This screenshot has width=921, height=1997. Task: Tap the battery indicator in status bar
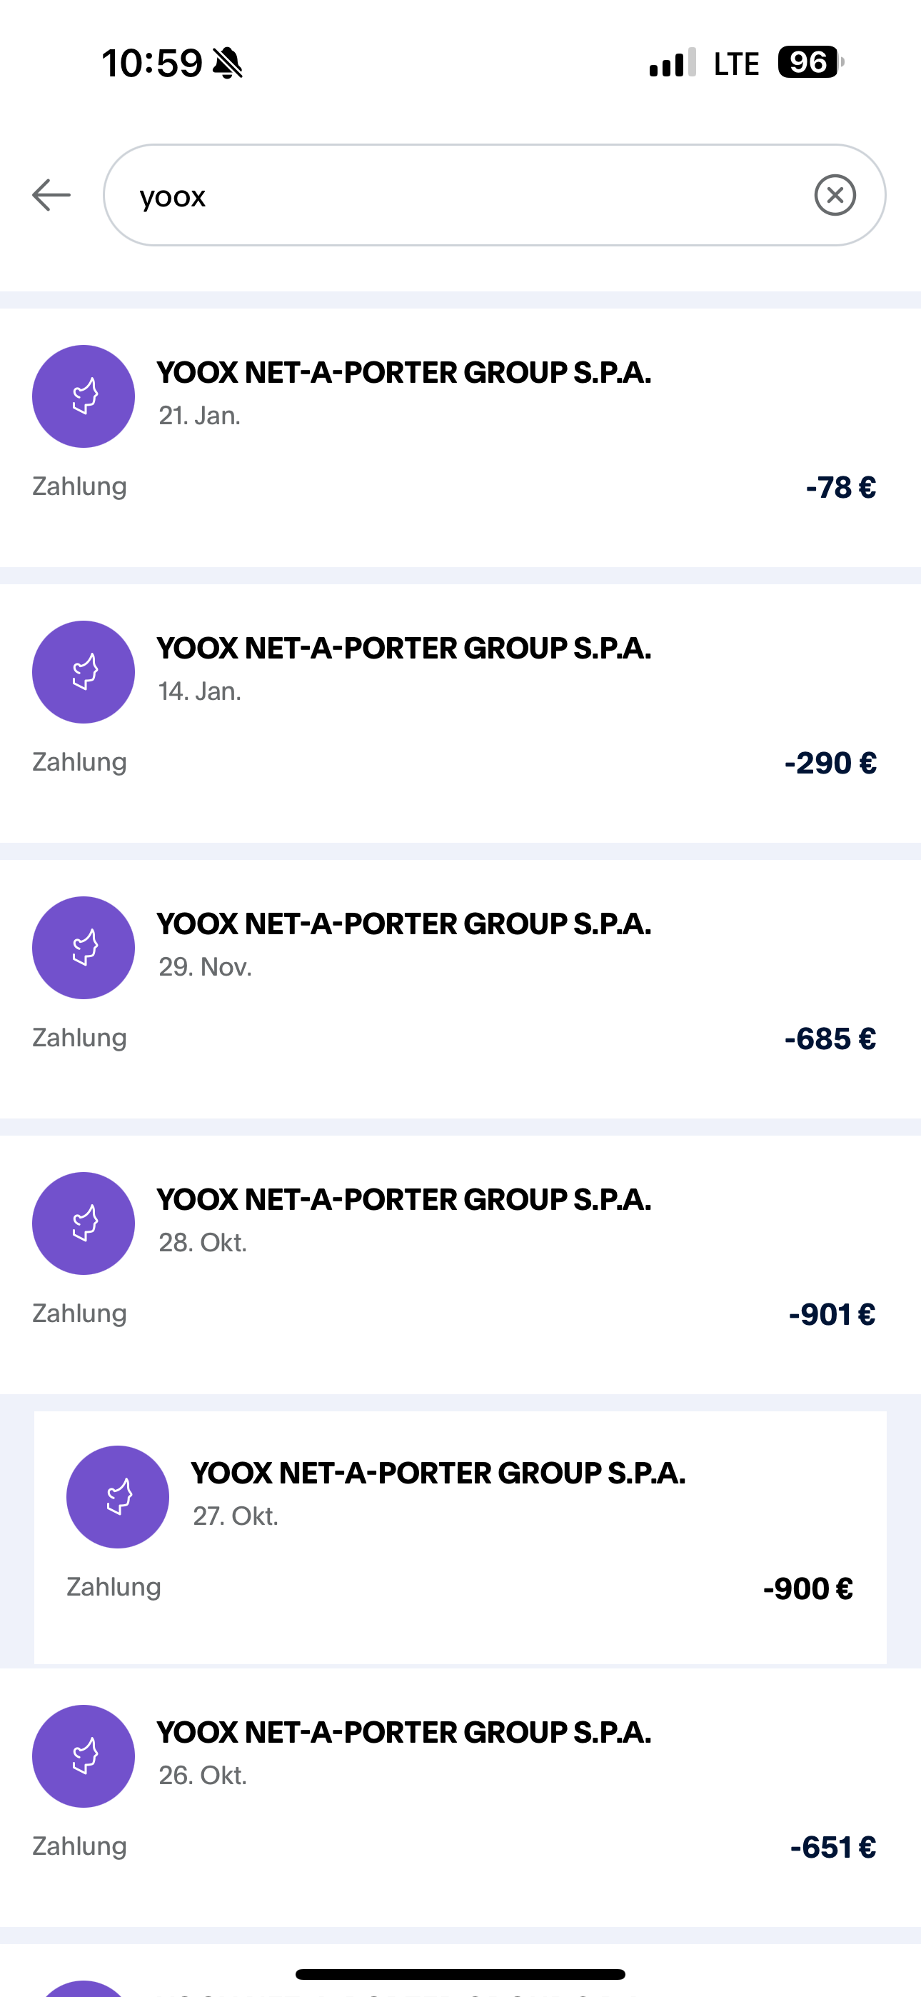pyautogui.click(x=810, y=62)
